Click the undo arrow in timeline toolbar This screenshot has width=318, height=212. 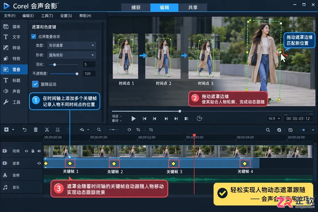coord(25,130)
